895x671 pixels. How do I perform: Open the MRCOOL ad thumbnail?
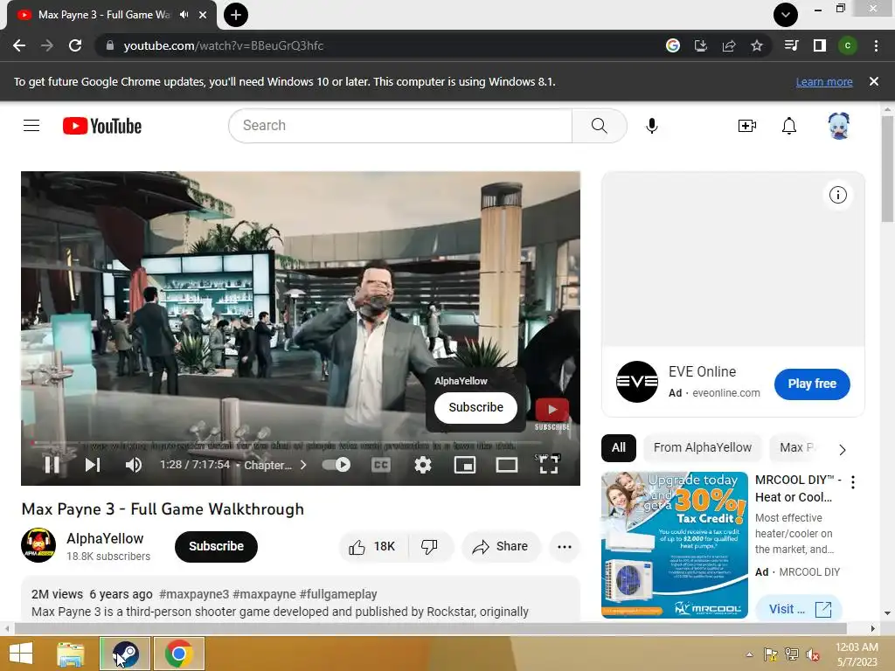pos(674,545)
